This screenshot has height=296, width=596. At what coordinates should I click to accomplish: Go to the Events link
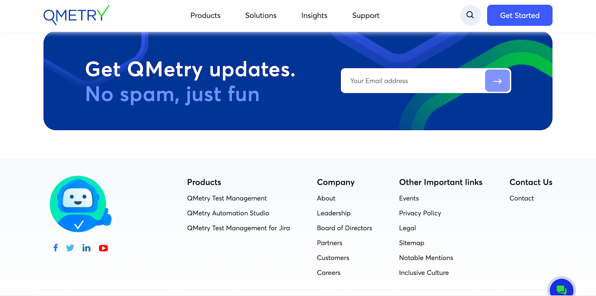[409, 198]
